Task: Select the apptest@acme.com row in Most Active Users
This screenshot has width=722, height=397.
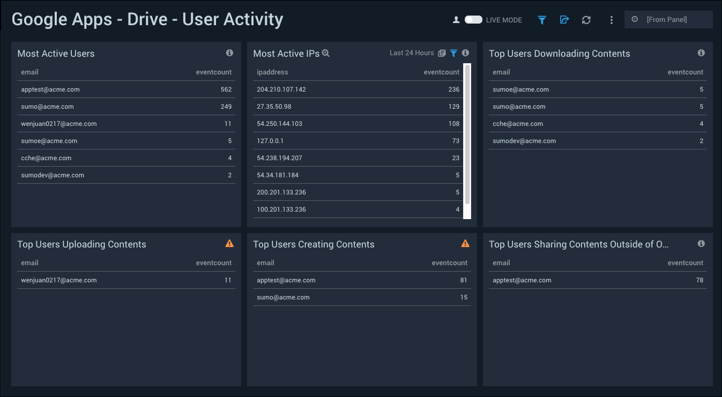Action: [126, 89]
